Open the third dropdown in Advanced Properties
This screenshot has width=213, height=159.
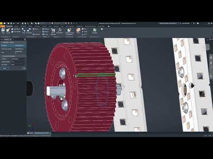18,64
